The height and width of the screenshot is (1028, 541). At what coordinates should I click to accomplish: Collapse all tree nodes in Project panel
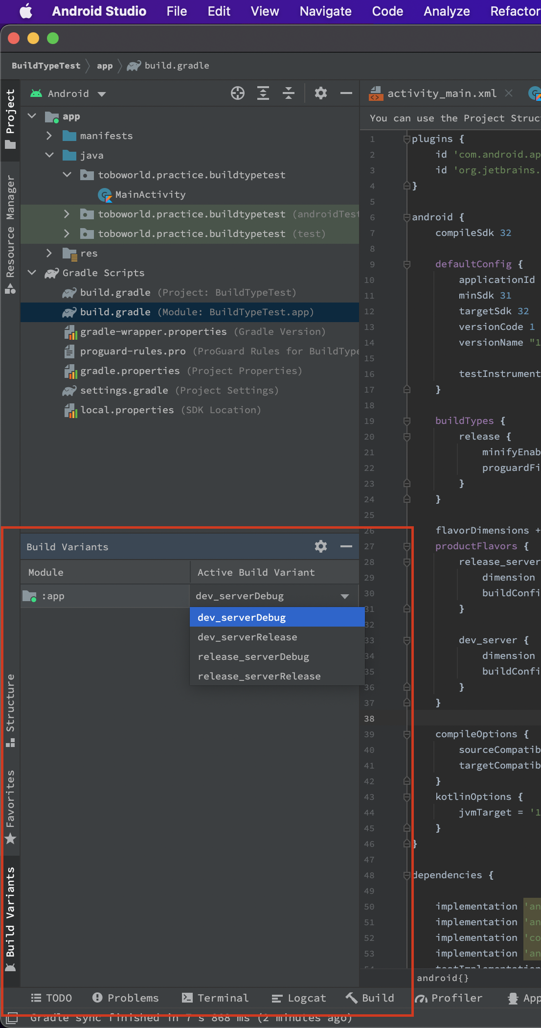pyautogui.click(x=289, y=93)
